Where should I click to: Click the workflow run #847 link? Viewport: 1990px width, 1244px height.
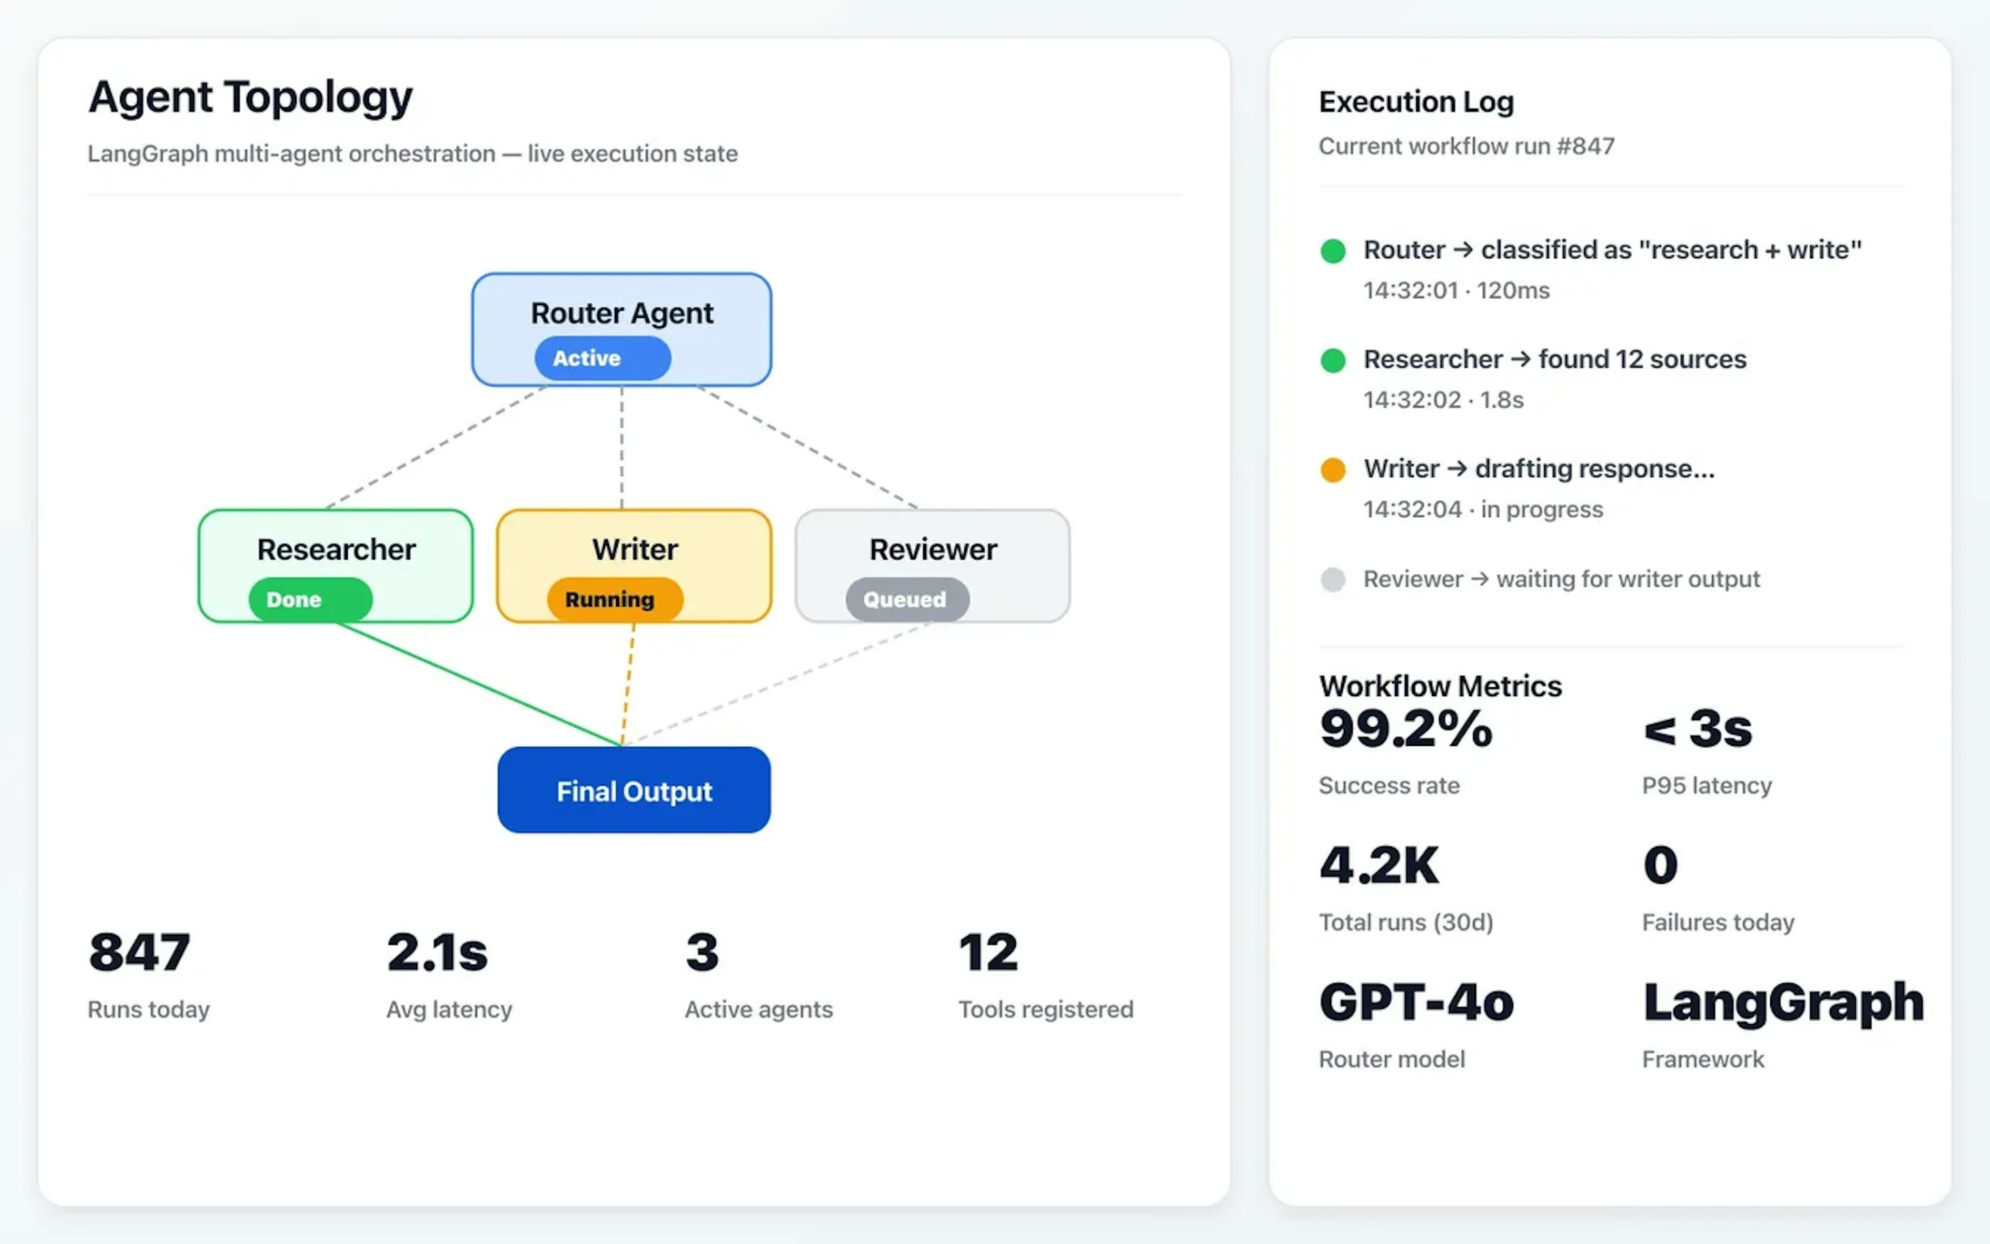point(1467,147)
